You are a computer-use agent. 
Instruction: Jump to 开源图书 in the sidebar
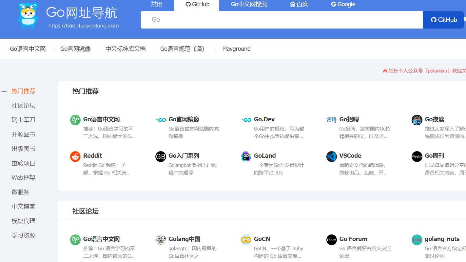click(23, 134)
